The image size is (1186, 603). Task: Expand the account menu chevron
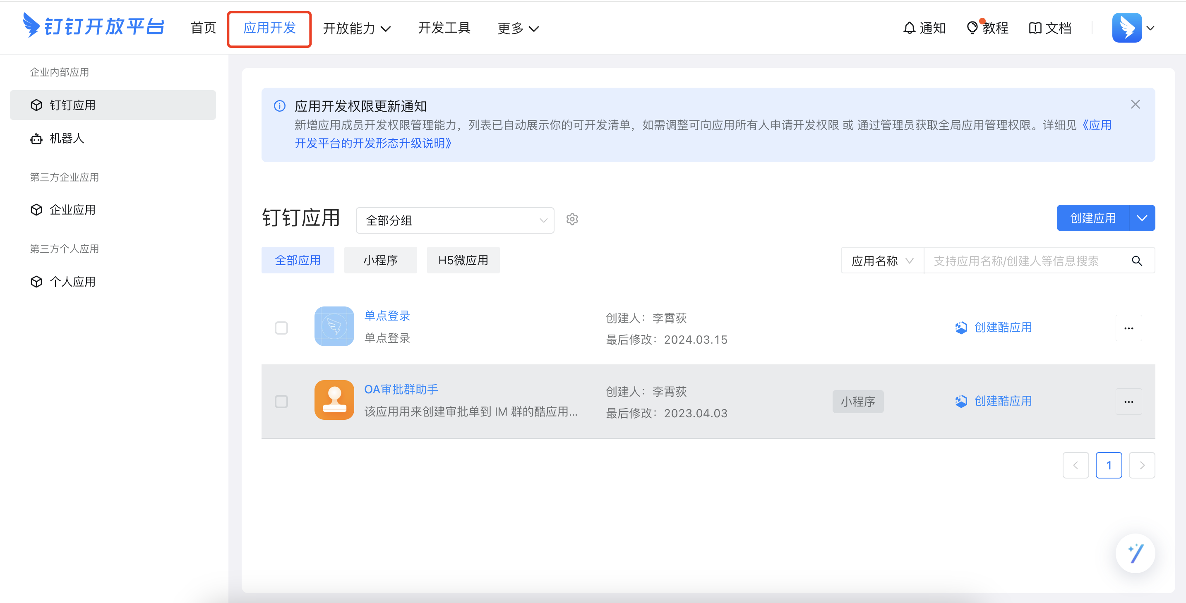(1150, 28)
